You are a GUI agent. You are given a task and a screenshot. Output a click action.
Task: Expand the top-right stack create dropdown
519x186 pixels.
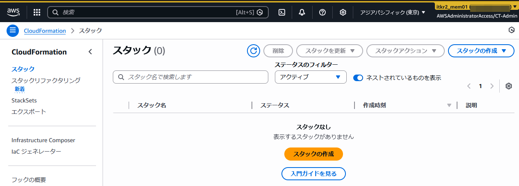click(481, 51)
